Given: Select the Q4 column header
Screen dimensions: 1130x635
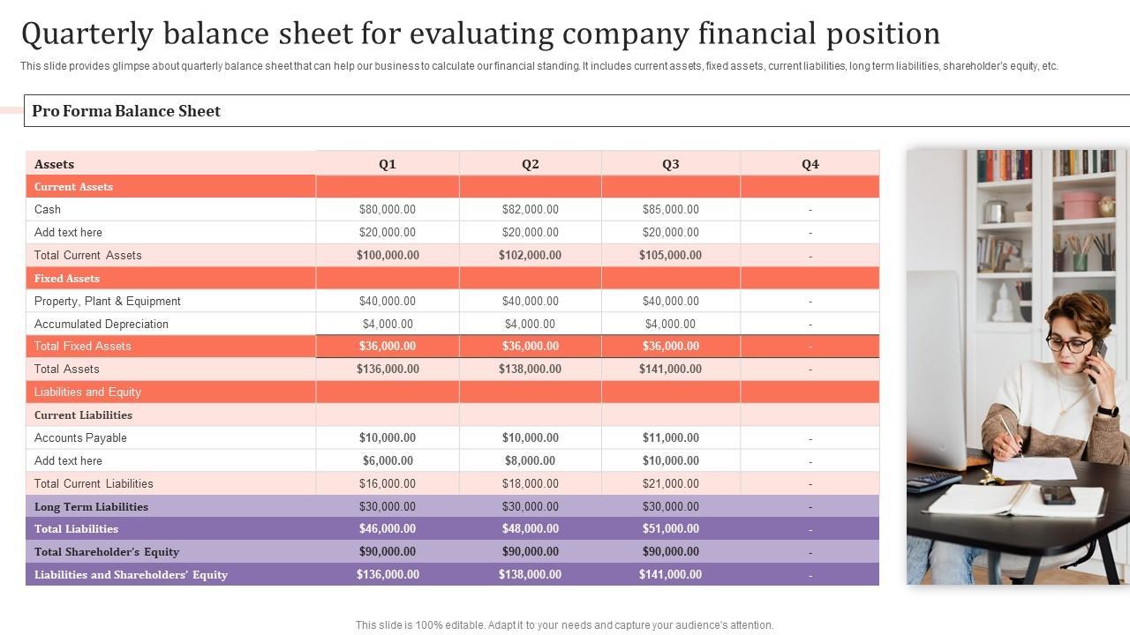Looking at the screenshot, I should [x=810, y=164].
